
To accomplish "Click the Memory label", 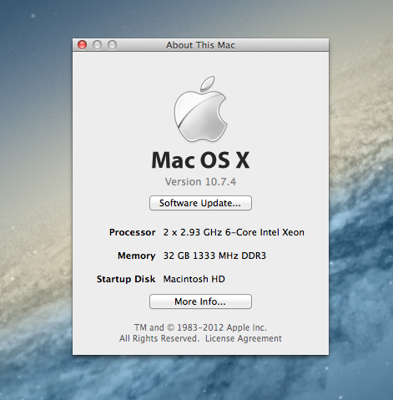I will [136, 256].
